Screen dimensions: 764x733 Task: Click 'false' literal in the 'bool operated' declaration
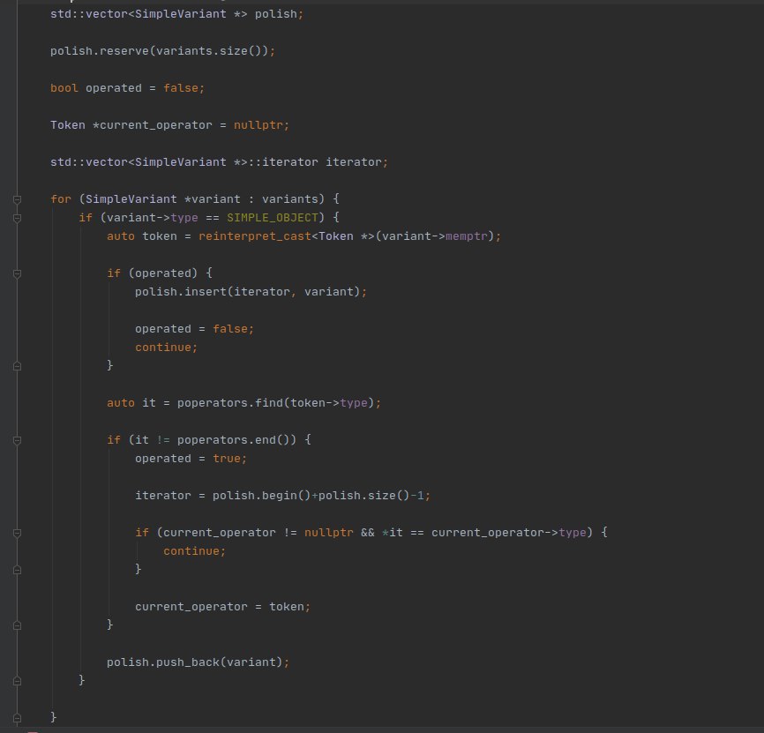click(181, 88)
